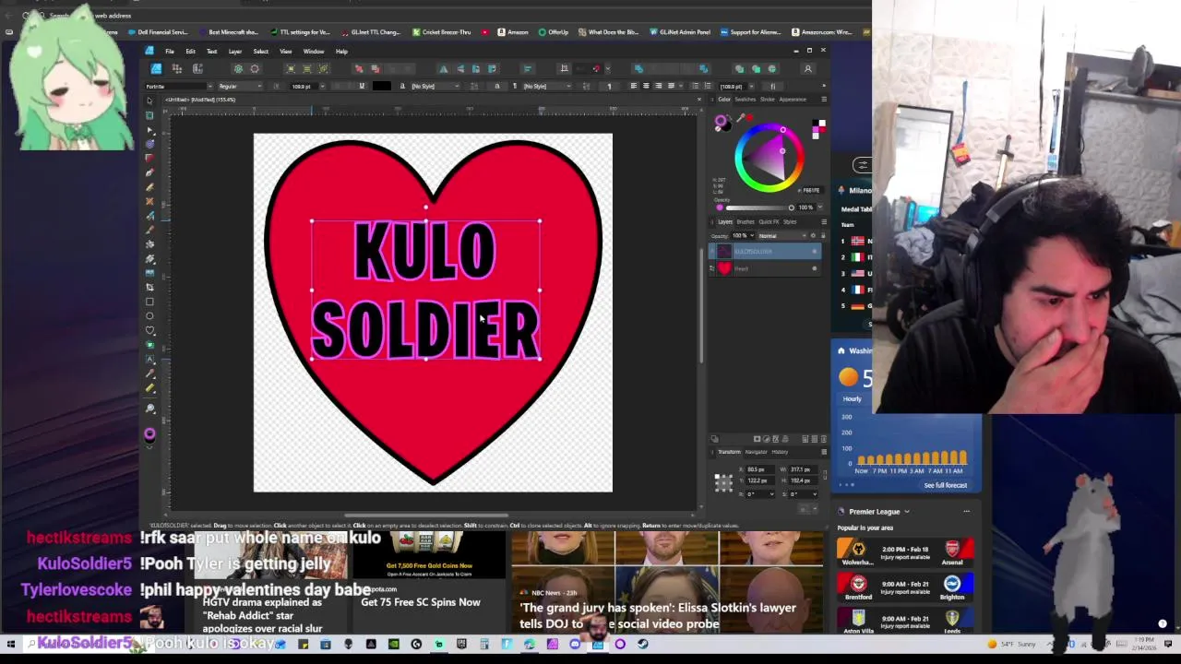Click the black text fill color swatch
The height and width of the screenshot is (664, 1181).
(381, 86)
